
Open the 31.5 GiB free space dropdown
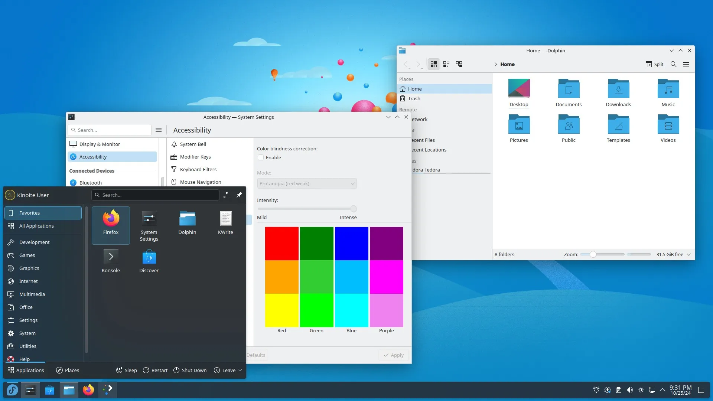[x=689, y=254]
